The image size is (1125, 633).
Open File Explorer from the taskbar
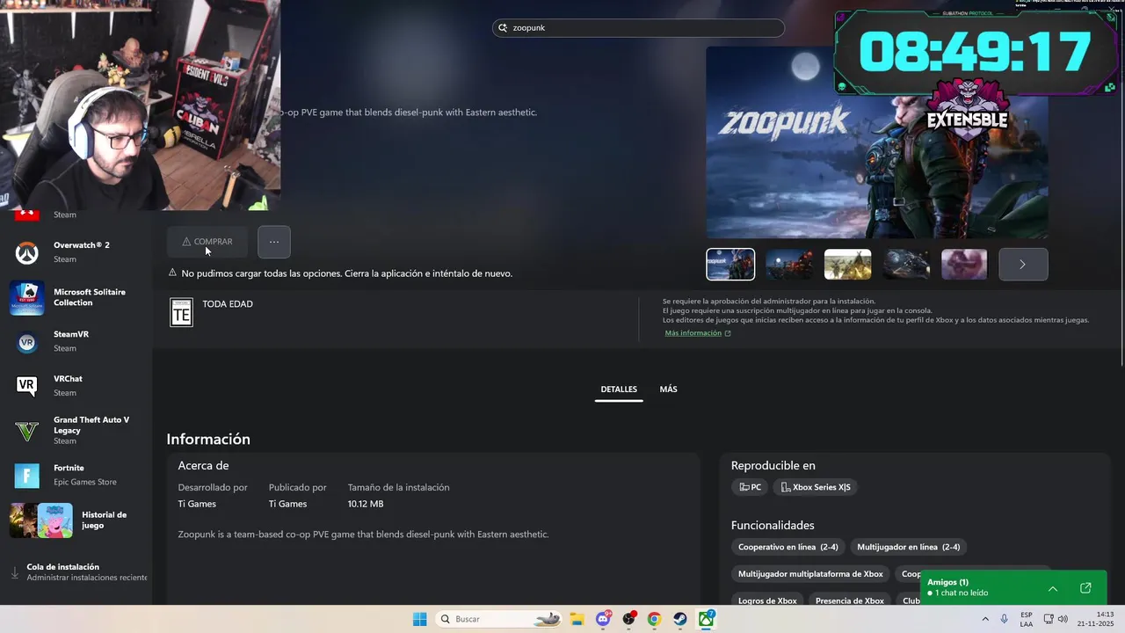(577, 619)
